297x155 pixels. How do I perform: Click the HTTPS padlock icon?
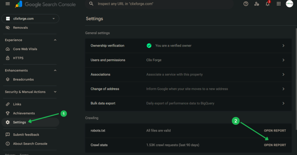8,58
